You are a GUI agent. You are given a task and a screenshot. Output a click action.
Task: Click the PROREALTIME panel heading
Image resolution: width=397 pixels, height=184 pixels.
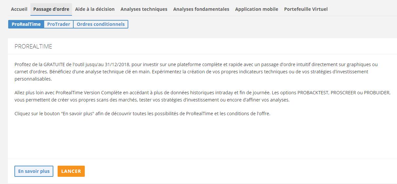pyautogui.click(x=33, y=46)
